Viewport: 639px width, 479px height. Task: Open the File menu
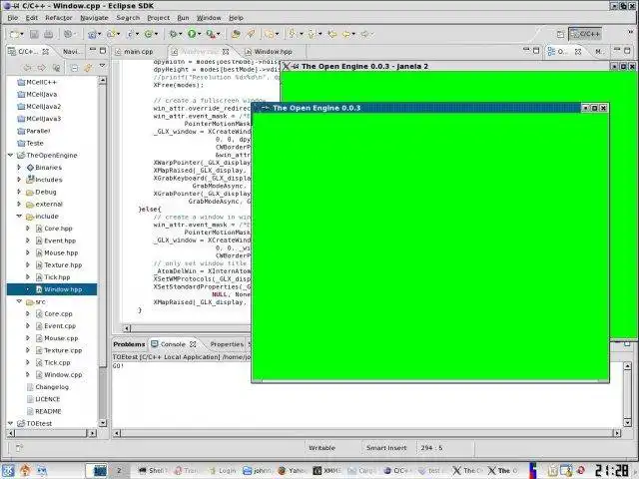(13, 18)
